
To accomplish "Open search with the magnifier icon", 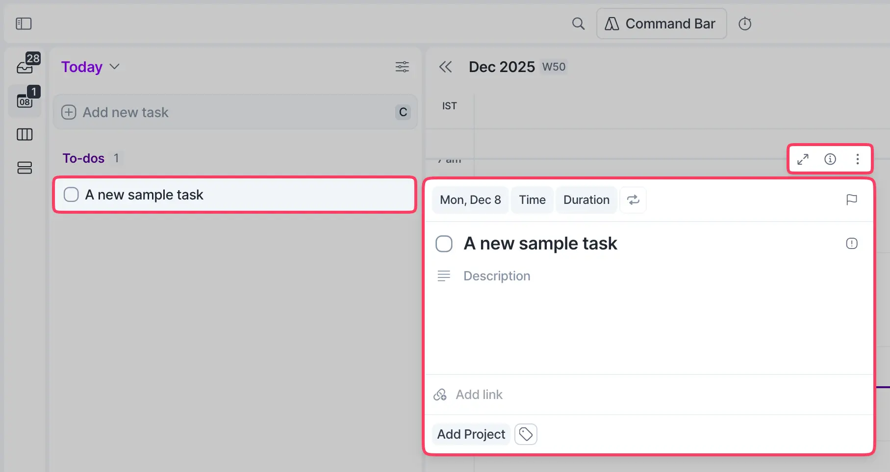I will click(x=578, y=23).
